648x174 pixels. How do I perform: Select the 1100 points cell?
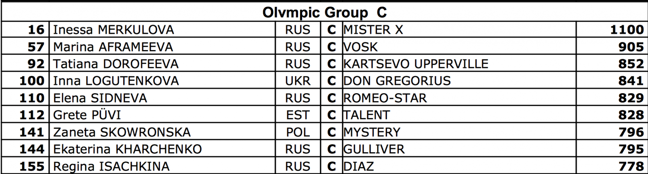point(627,30)
